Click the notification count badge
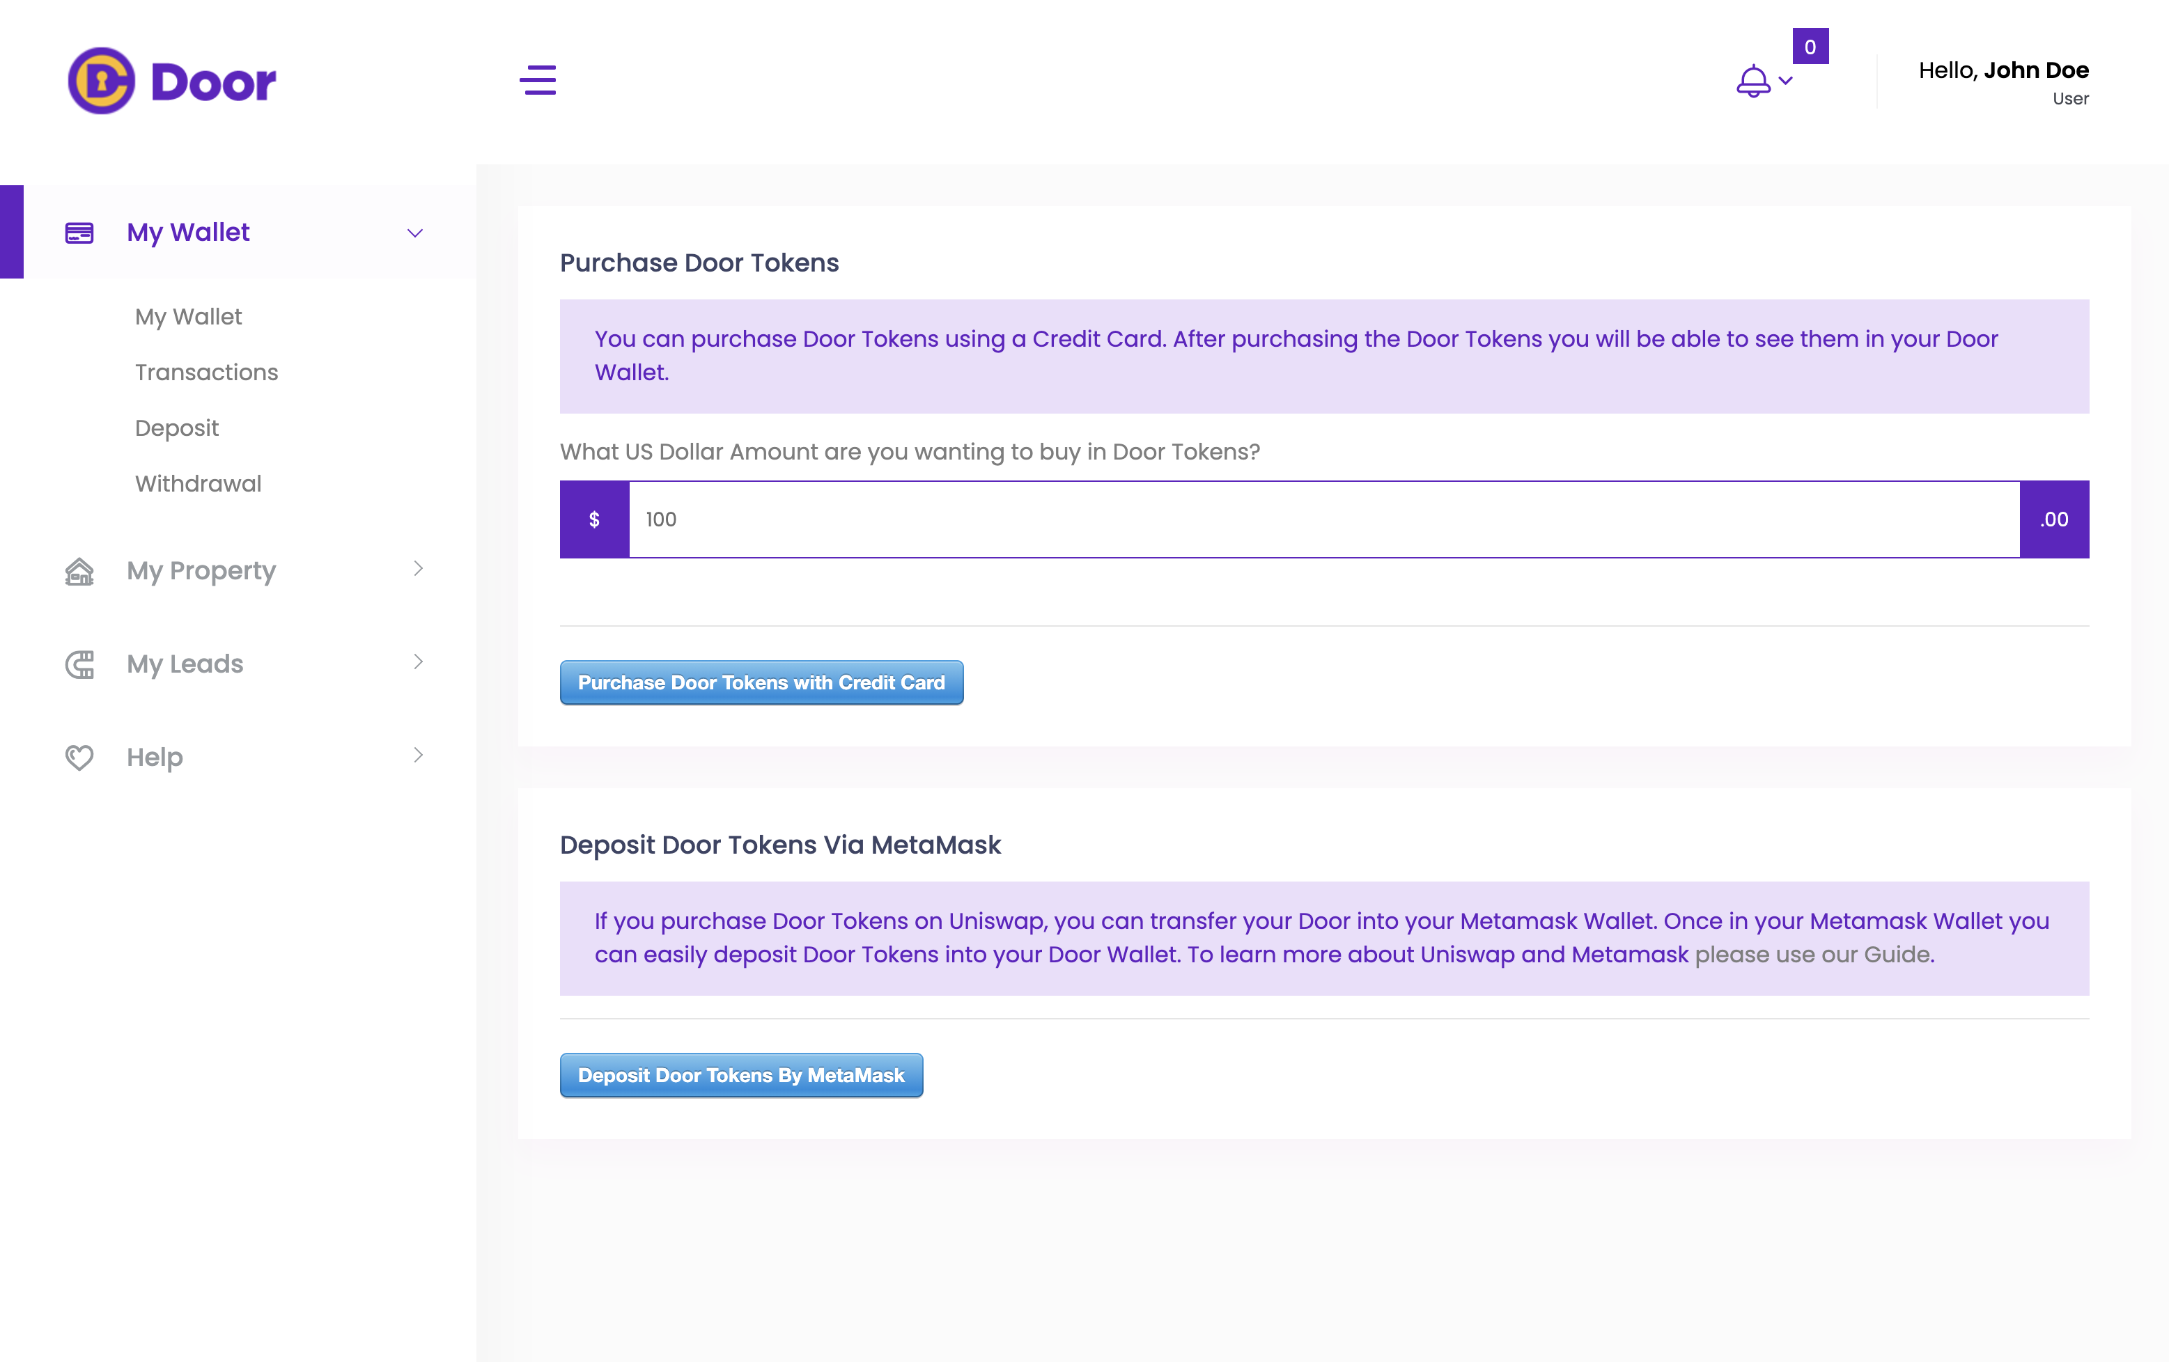The width and height of the screenshot is (2169, 1362). pyautogui.click(x=1810, y=47)
